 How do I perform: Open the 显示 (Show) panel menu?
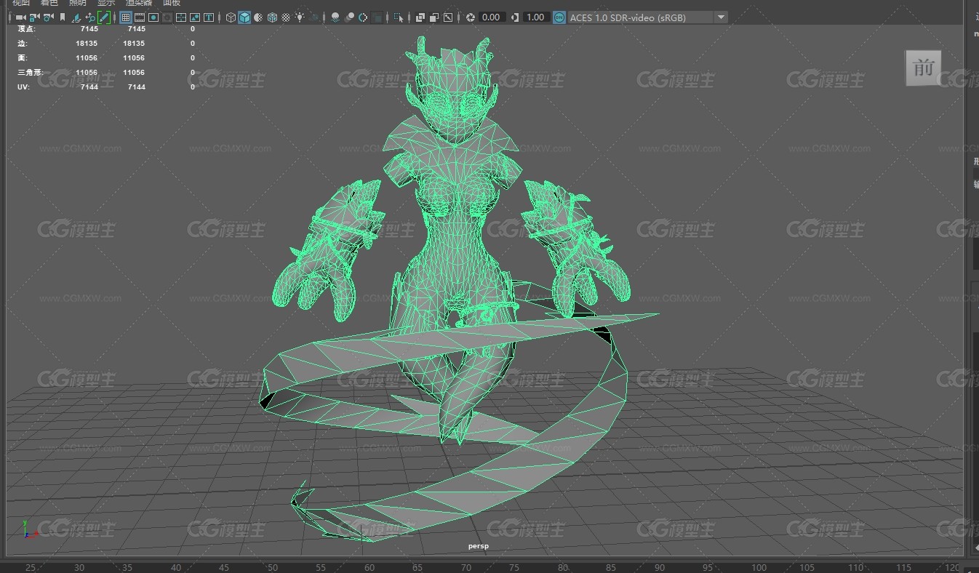[x=106, y=3]
